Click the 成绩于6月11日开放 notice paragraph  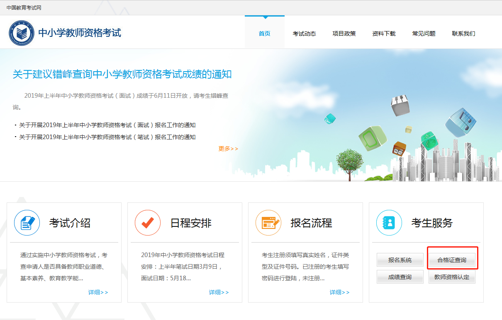(120, 101)
